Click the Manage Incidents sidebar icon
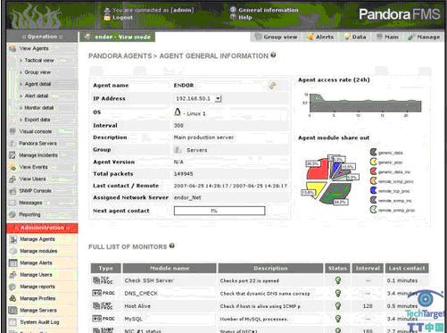This screenshot has width=447, height=333. pos(12,155)
